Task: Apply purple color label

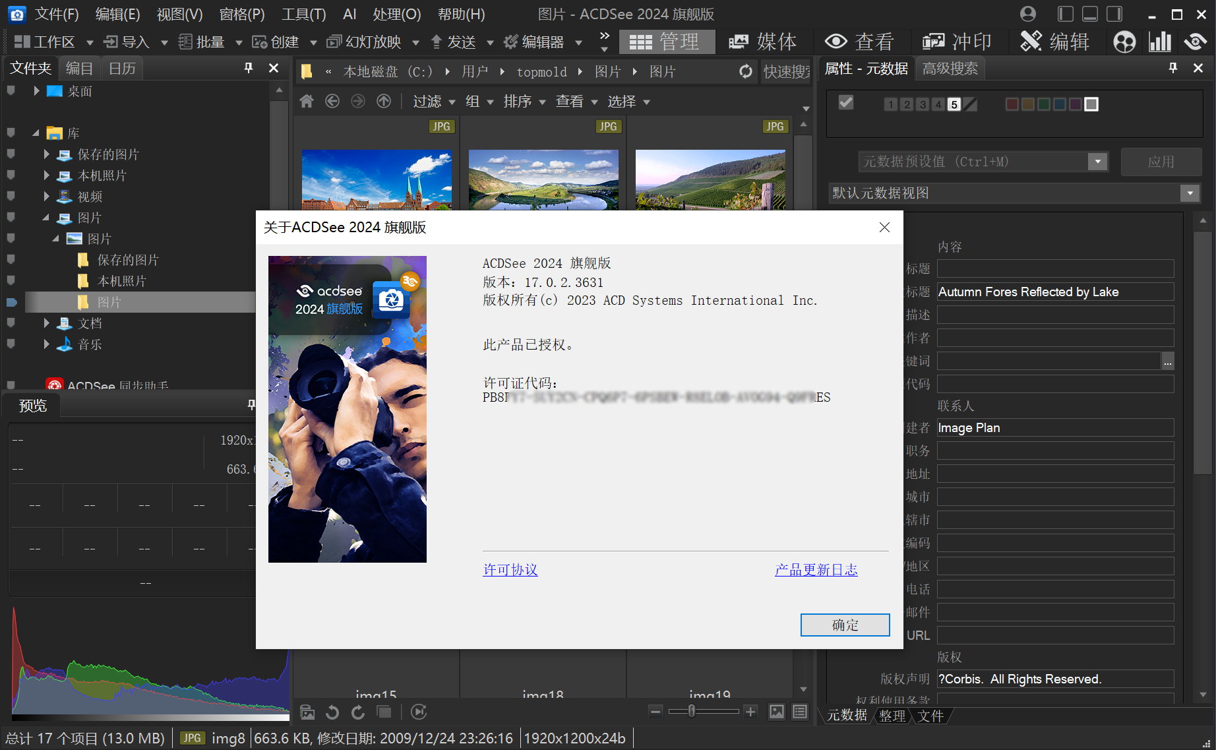Action: [x=1075, y=104]
